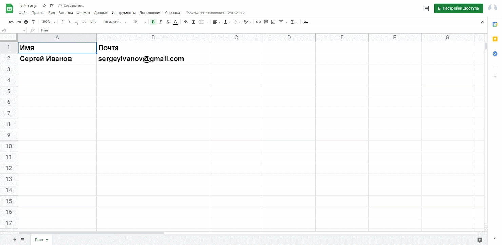This screenshot has width=502, height=245.
Task: Open the Вставка menu
Action: tap(66, 13)
